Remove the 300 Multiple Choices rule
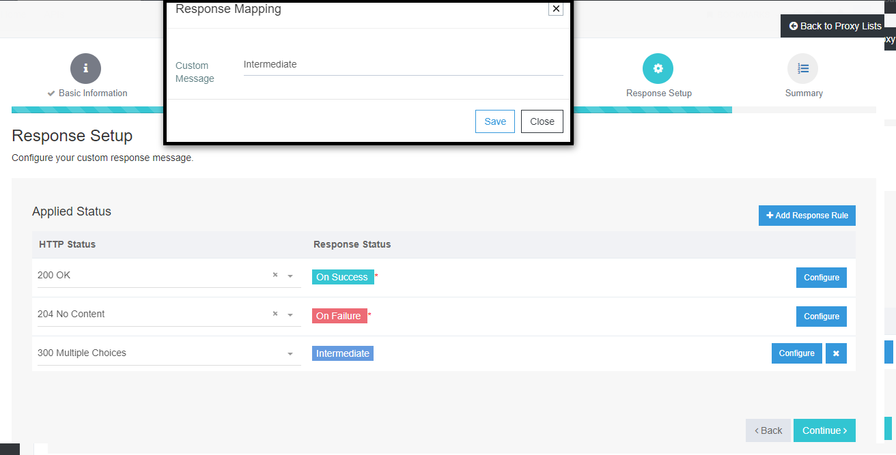 tap(836, 353)
